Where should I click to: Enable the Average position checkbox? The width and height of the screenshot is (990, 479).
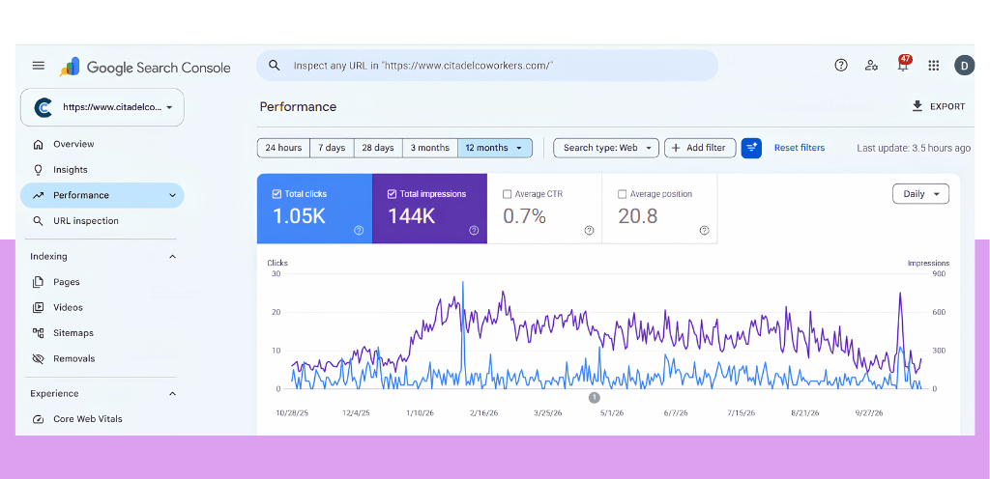[x=622, y=194]
